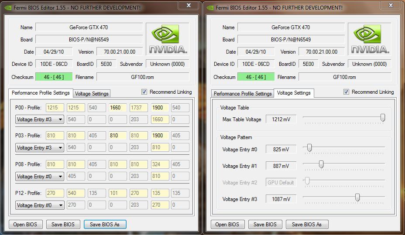Image resolution: width=405 pixels, height=235 pixels.
Task: Click Open BIOS in the right window
Action: pyautogui.click(x=227, y=225)
